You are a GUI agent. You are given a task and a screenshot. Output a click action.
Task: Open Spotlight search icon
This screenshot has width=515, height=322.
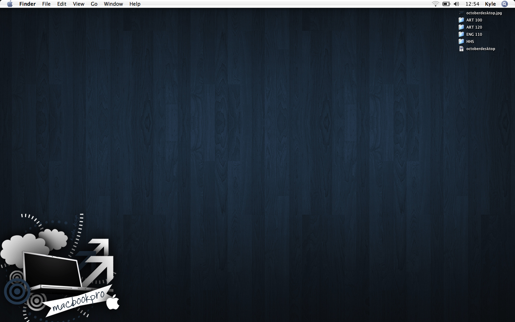pos(505,4)
